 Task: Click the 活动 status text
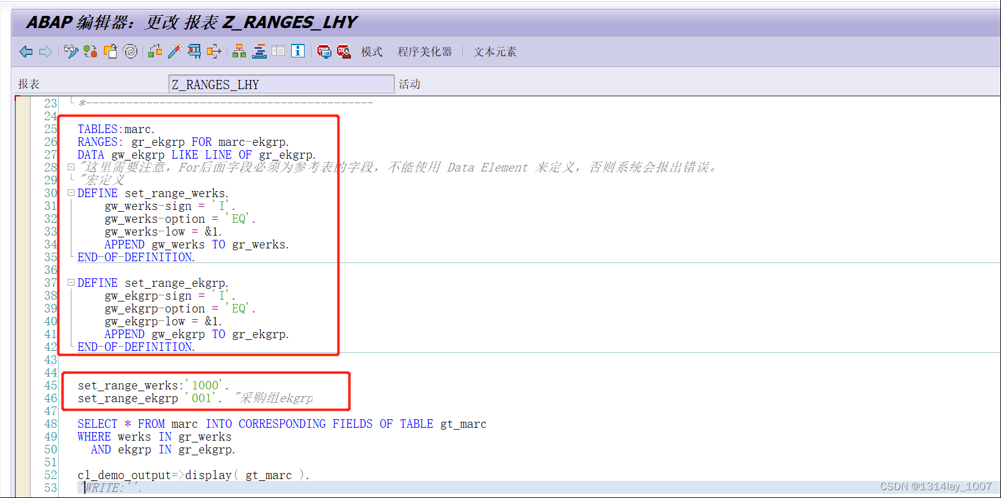410,84
